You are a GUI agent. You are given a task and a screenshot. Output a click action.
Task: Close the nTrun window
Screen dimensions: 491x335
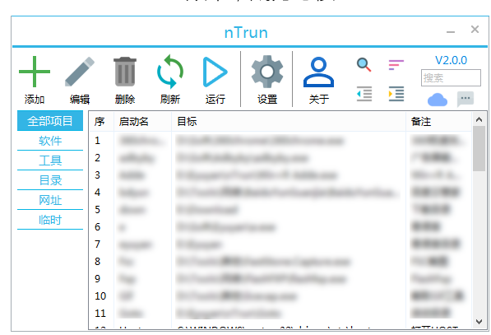tap(475, 30)
